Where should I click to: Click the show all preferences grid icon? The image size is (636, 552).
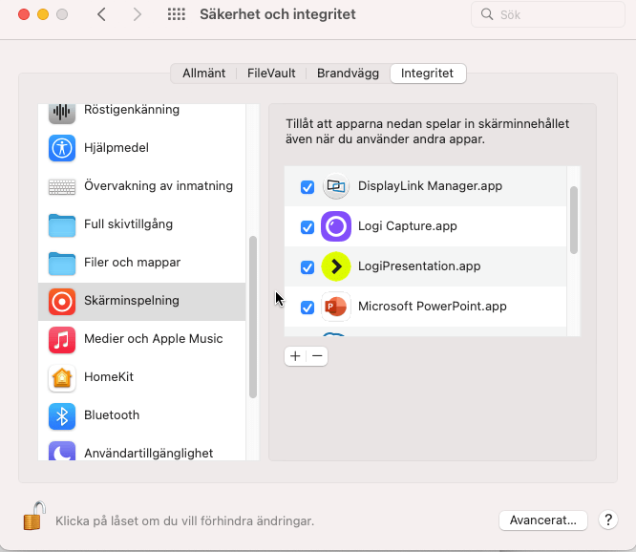[177, 14]
